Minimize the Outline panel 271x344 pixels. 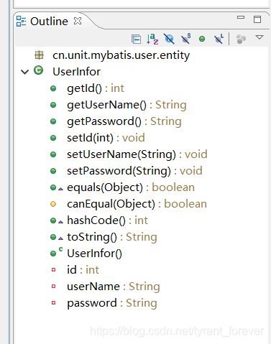(241, 17)
